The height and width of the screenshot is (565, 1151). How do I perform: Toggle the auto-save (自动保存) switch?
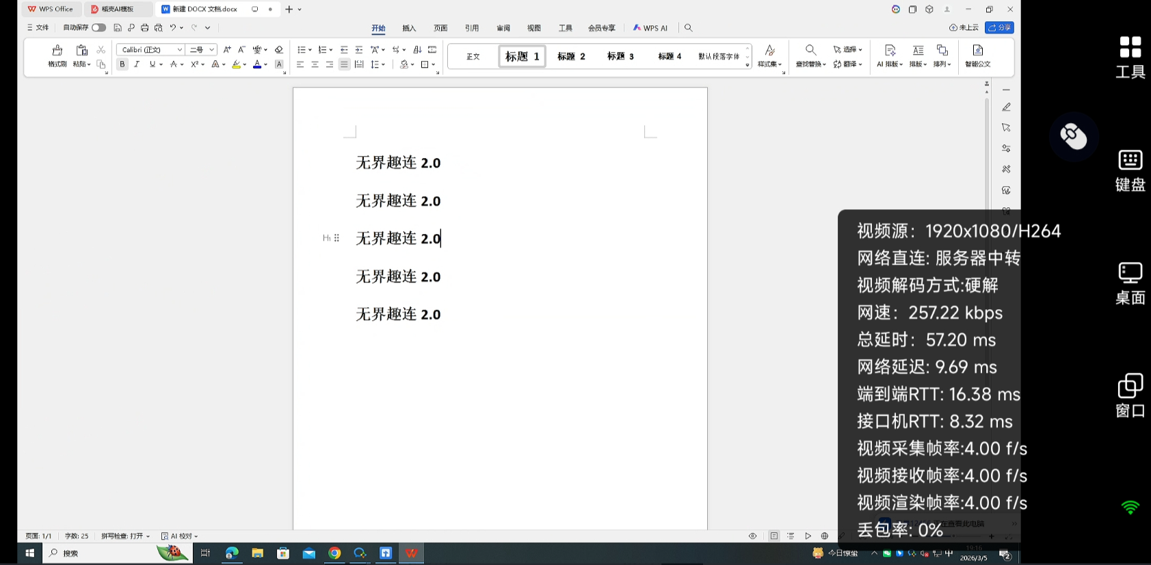click(98, 28)
